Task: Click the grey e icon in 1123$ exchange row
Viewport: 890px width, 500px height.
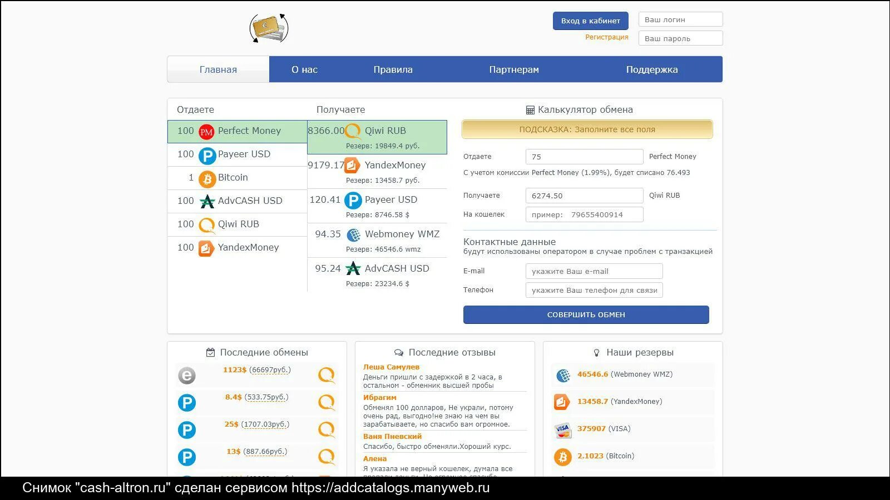Action: coord(187,376)
